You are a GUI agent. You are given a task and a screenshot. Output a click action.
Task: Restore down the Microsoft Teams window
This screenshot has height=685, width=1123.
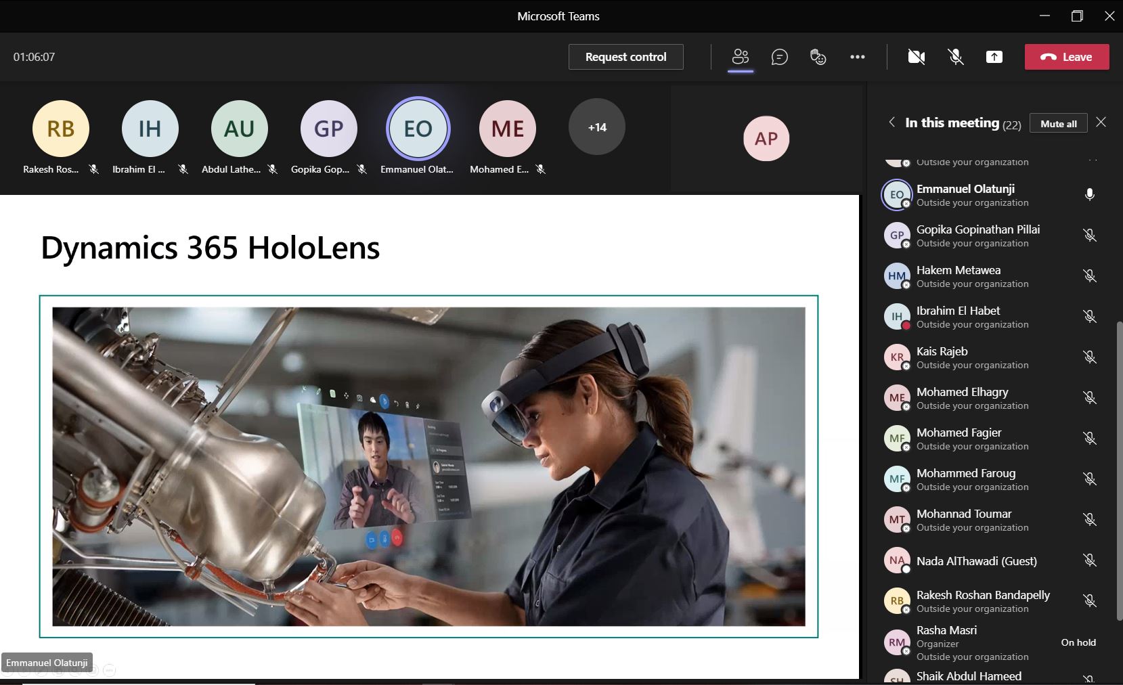tap(1077, 16)
